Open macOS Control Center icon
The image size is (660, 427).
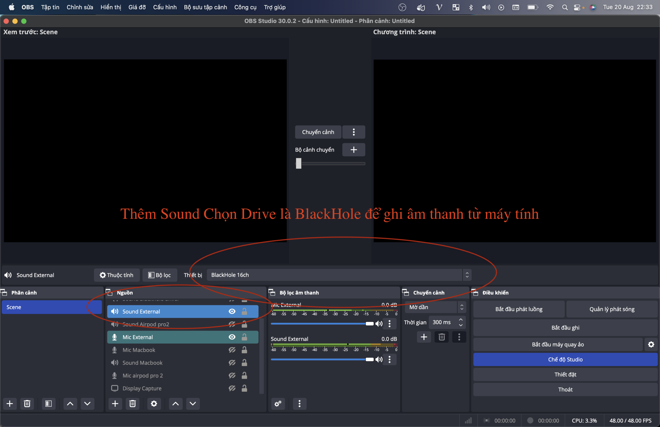[577, 7]
